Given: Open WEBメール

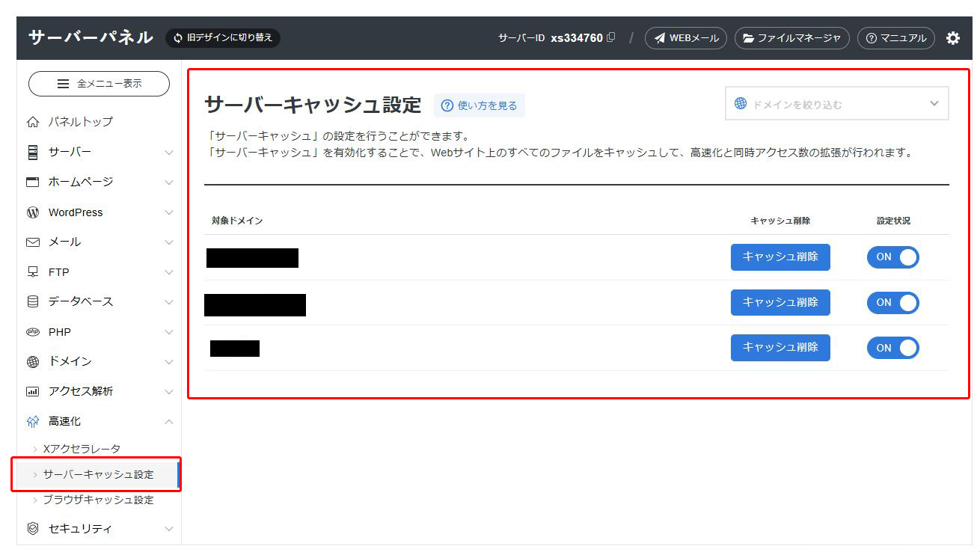Looking at the screenshot, I should [x=686, y=38].
